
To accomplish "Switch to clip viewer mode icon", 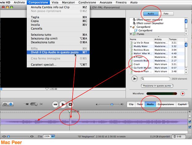I will click(5, 104).
